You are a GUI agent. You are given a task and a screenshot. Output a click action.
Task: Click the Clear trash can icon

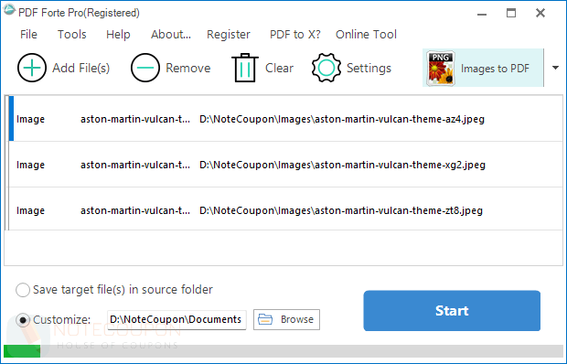click(245, 68)
